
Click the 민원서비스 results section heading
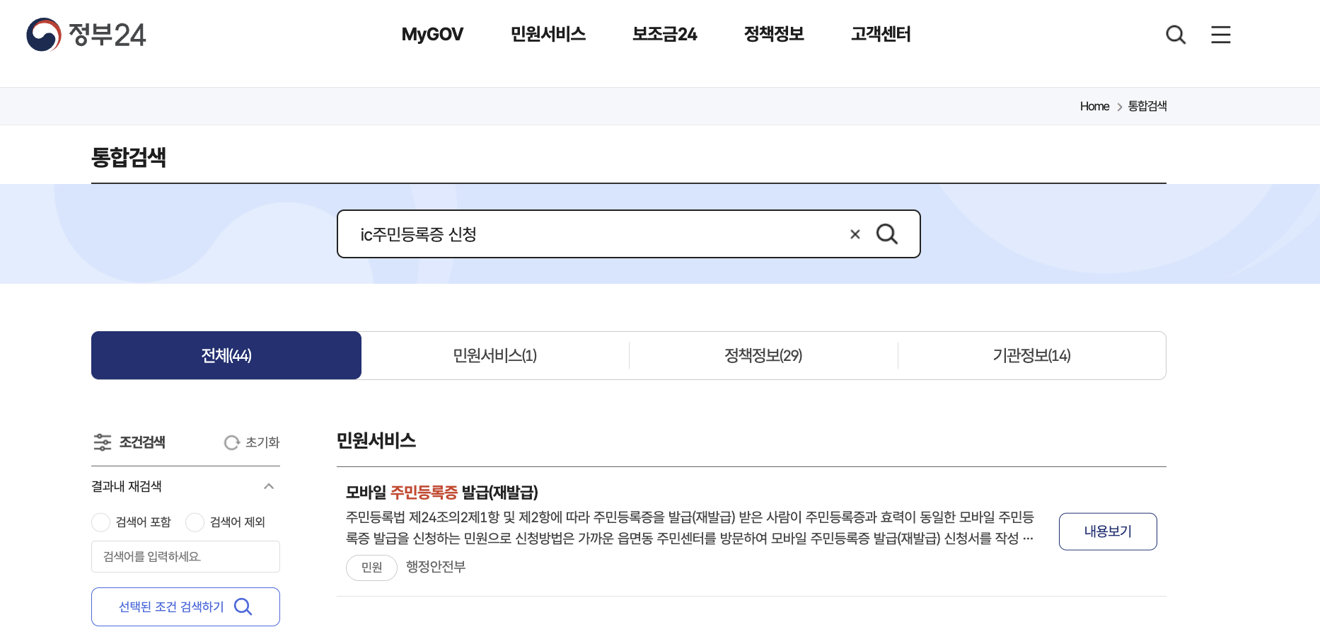tap(376, 441)
